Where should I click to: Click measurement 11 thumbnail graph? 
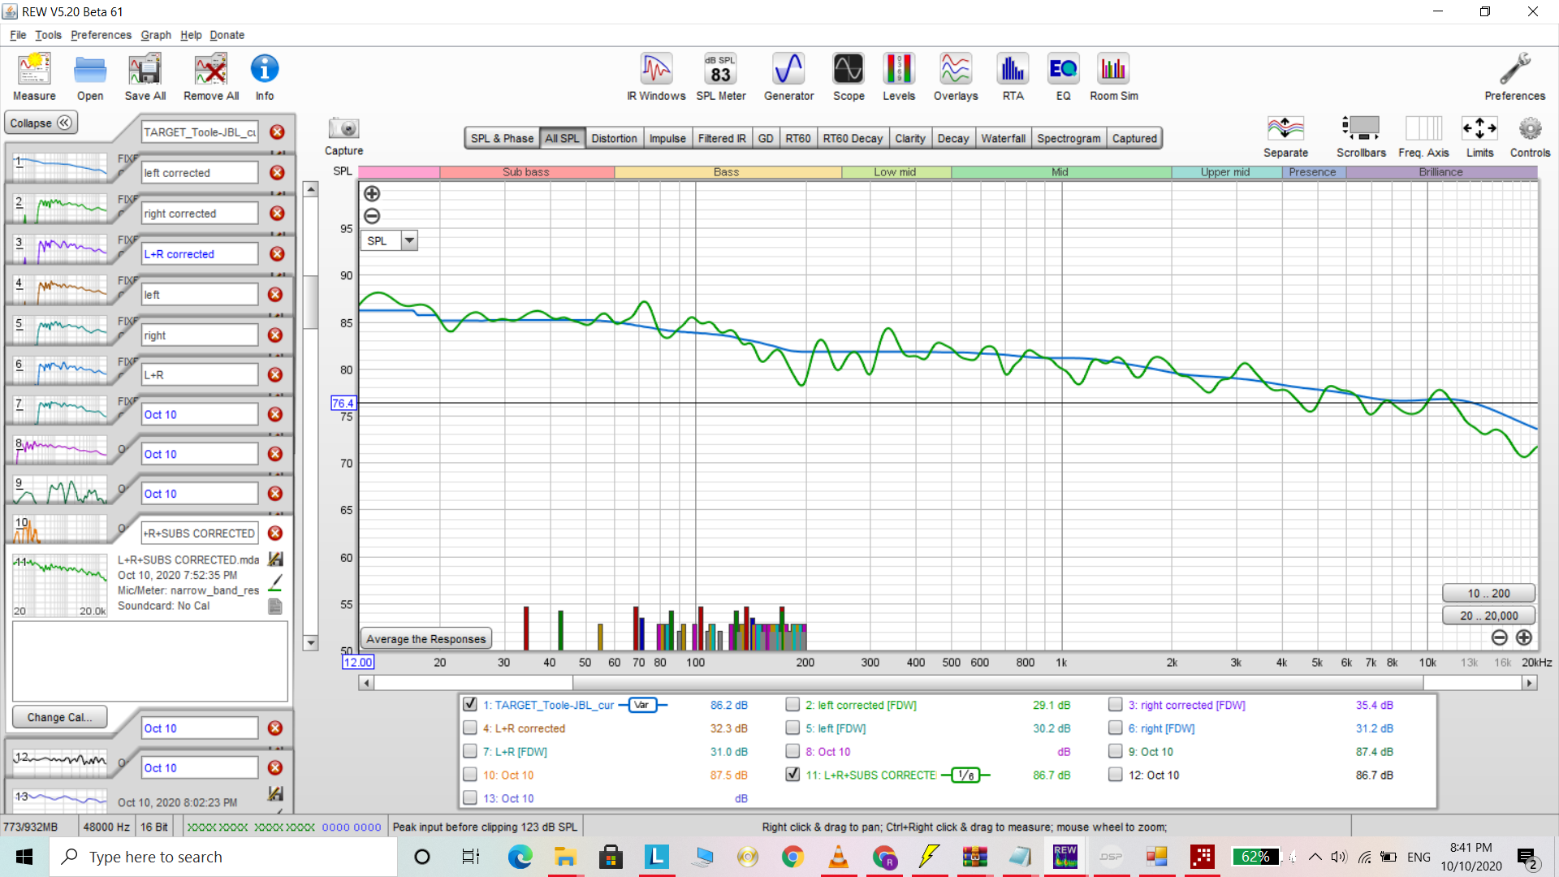[60, 585]
